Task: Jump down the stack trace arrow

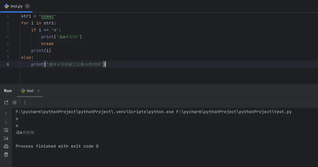Action: click(x=6, y=122)
